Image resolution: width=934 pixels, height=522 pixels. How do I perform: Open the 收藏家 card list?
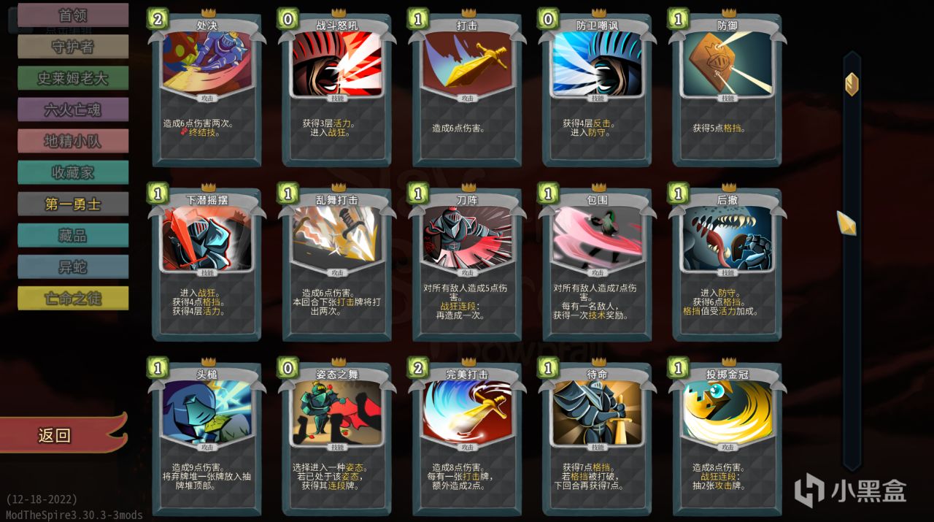pos(73,172)
